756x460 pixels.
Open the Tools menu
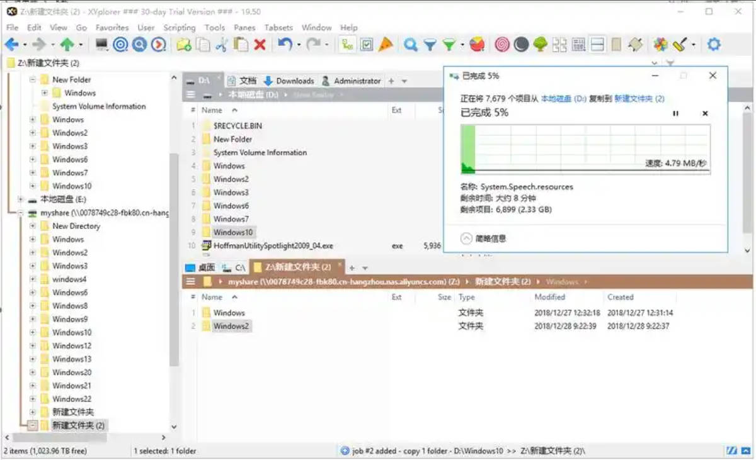point(215,28)
